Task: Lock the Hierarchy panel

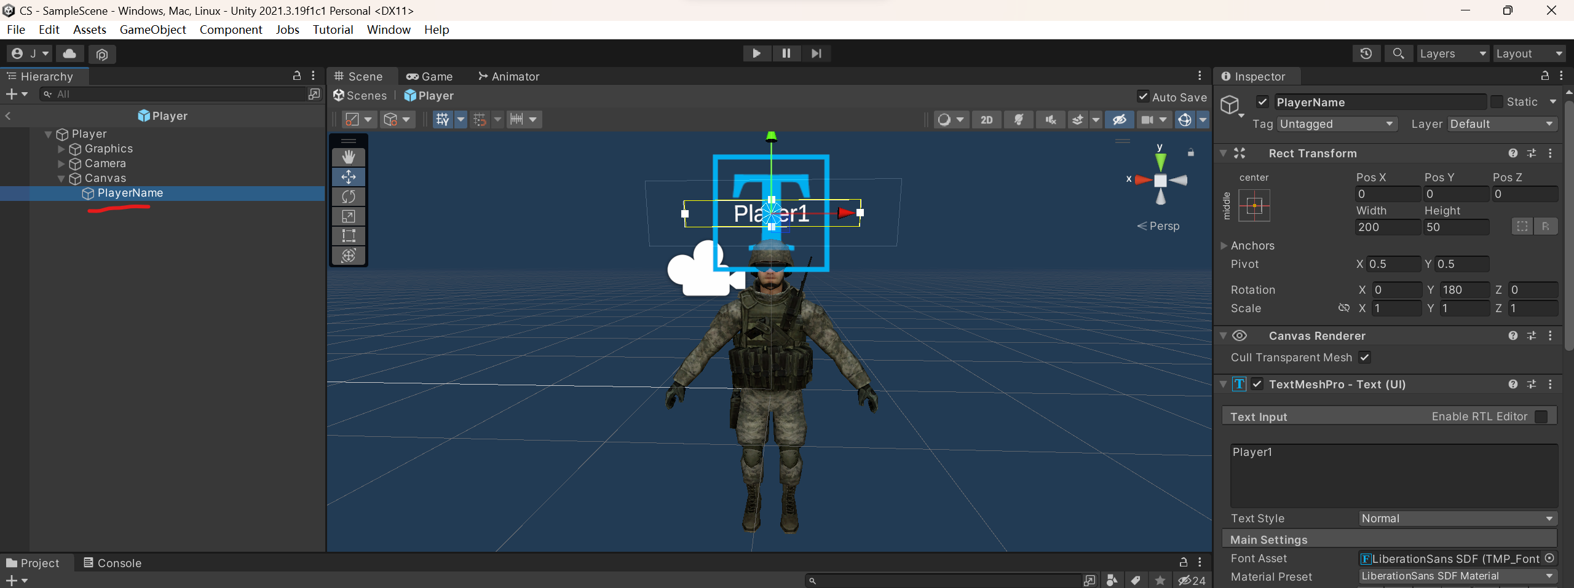Action: 297,76
